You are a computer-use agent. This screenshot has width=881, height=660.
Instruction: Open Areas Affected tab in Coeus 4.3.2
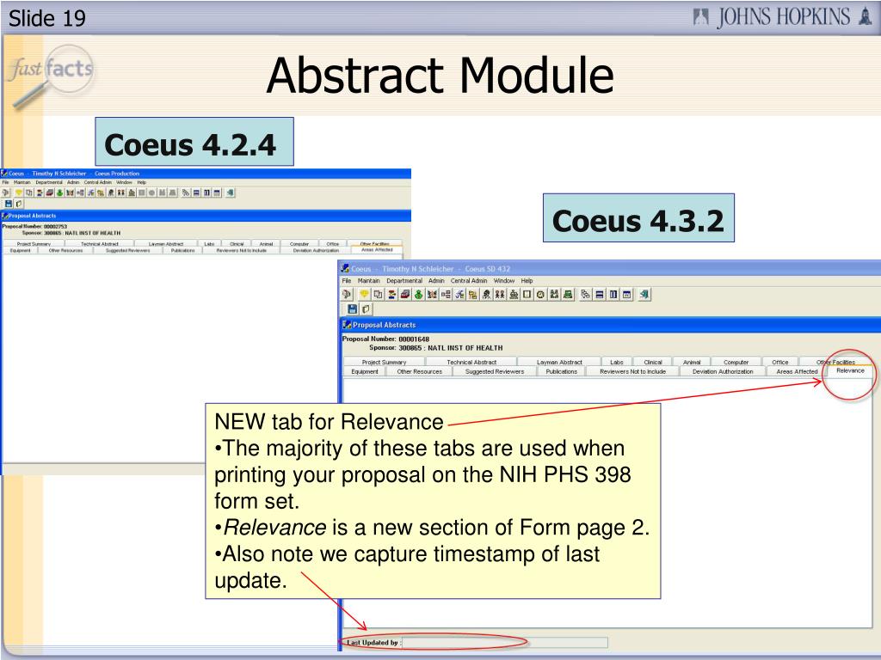point(797,371)
